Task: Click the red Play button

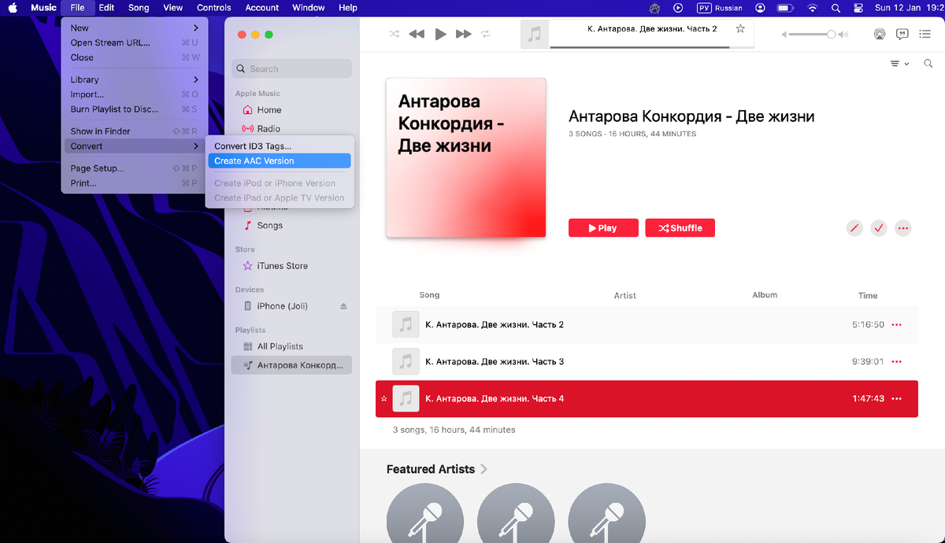Action: pos(603,228)
